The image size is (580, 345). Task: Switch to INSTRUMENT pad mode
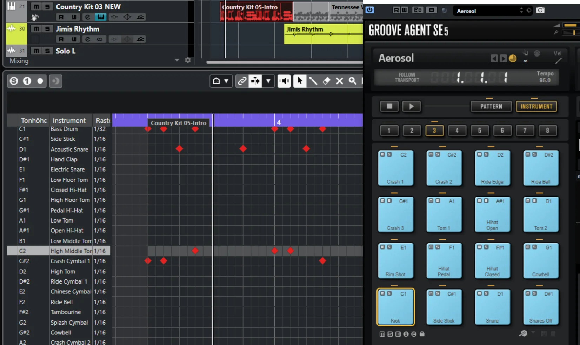coord(536,106)
